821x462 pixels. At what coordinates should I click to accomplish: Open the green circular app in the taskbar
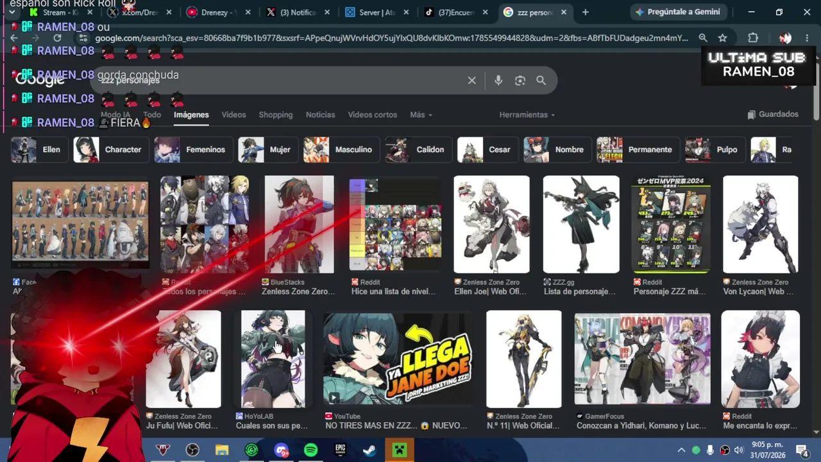251,450
